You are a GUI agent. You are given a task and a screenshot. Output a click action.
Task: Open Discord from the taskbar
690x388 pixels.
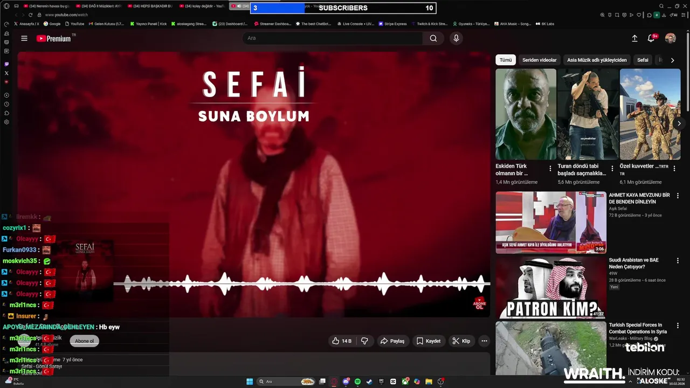pos(346,382)
